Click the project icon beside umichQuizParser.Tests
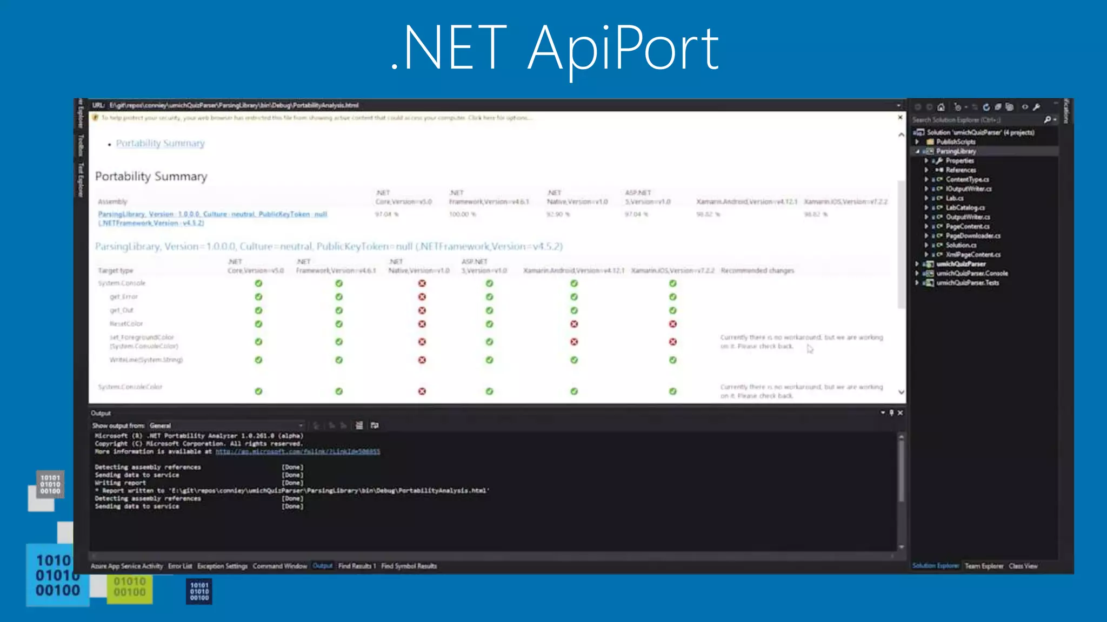 [929, 283]
